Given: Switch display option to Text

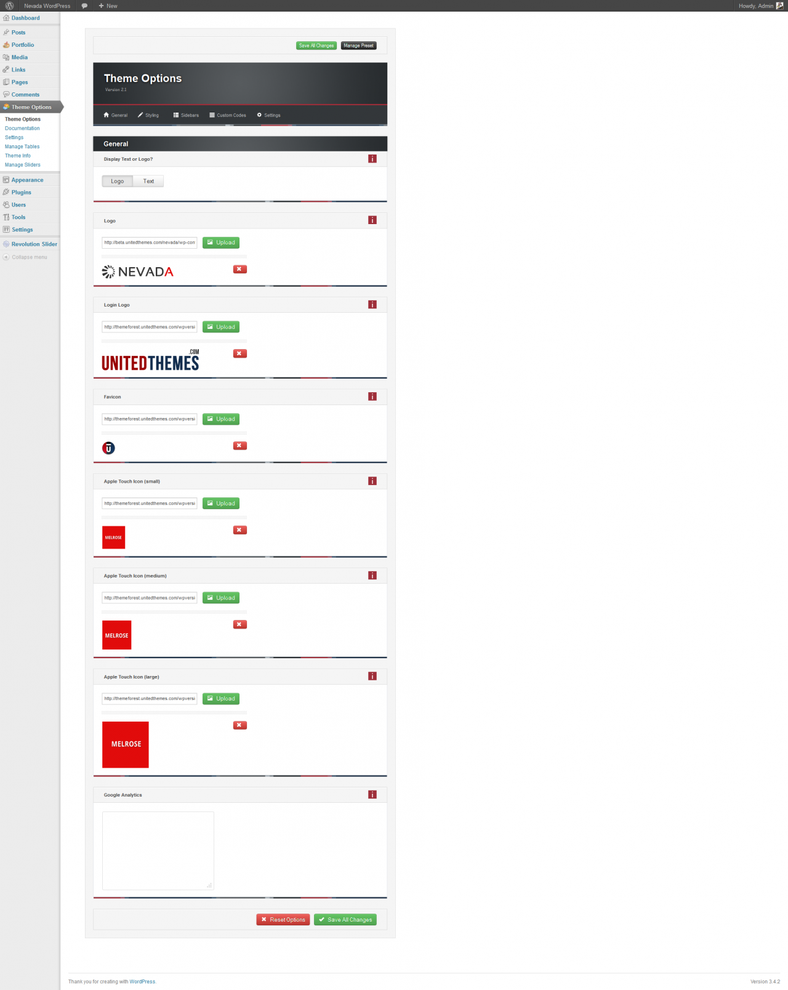Looking at the screenshot, I should [x=148, y=182].
